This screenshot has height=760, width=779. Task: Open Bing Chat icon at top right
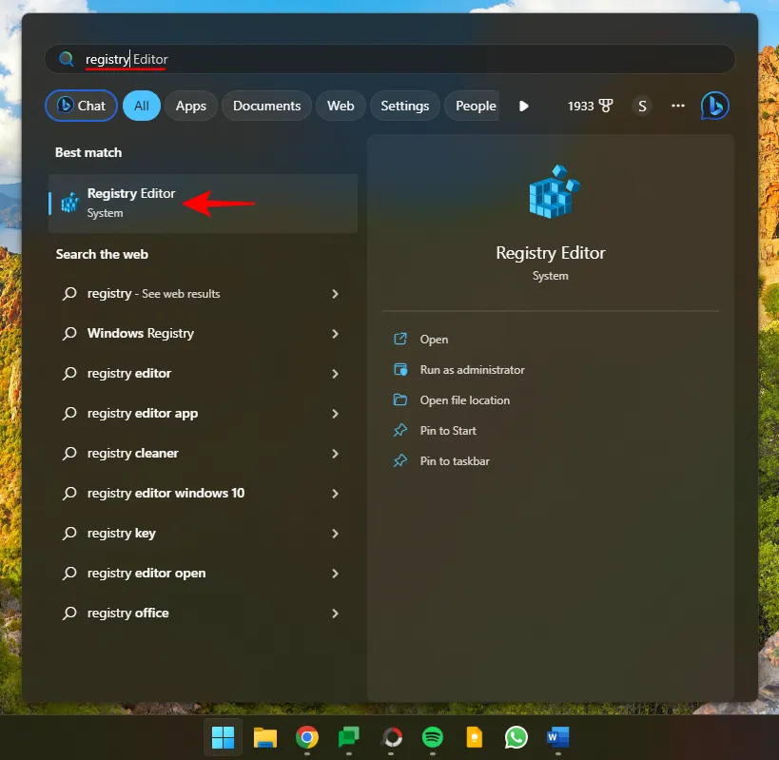click(714, 106)
